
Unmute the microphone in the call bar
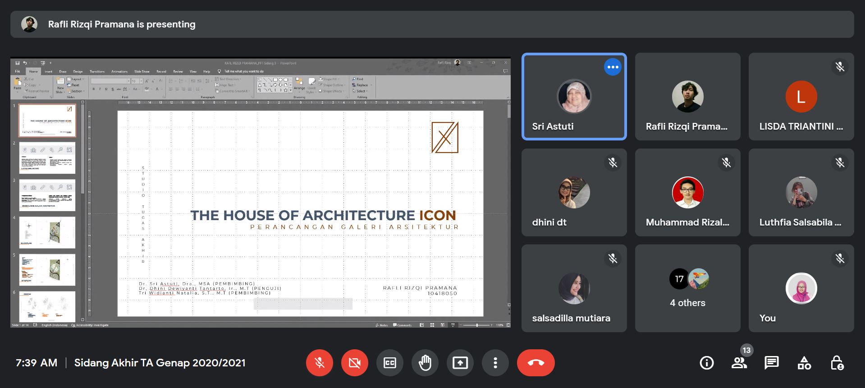coord(319,363)
